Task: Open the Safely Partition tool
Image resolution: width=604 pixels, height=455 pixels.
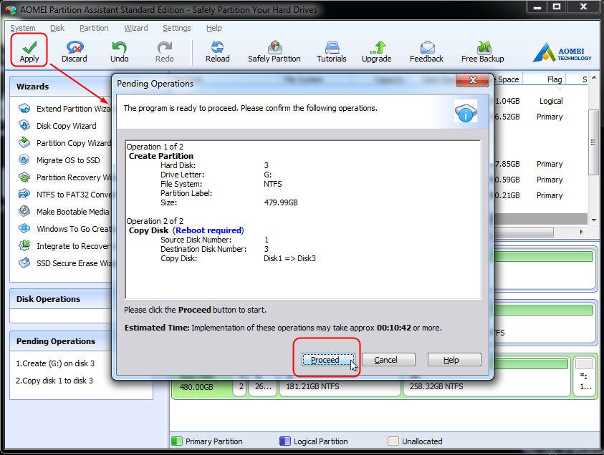Action: 274,52
